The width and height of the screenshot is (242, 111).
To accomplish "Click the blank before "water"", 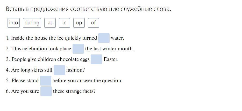I will point(104,38).
